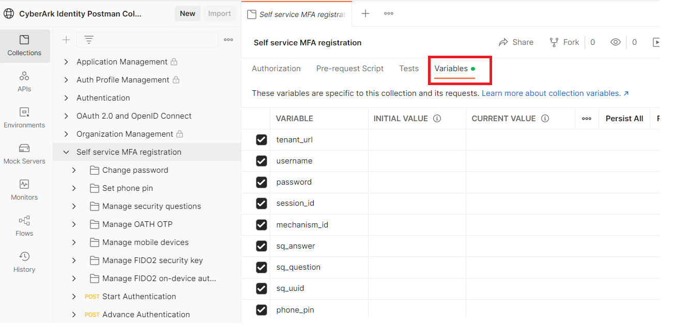Click the workspace globe icon

9,14
